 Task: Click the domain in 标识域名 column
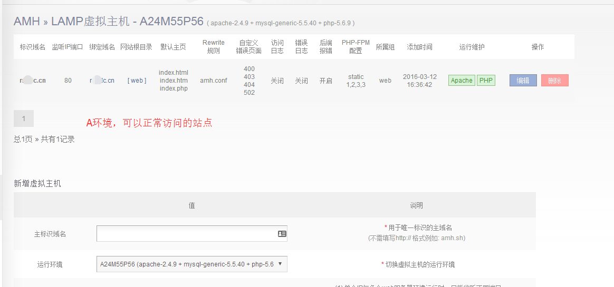(33, 81)
